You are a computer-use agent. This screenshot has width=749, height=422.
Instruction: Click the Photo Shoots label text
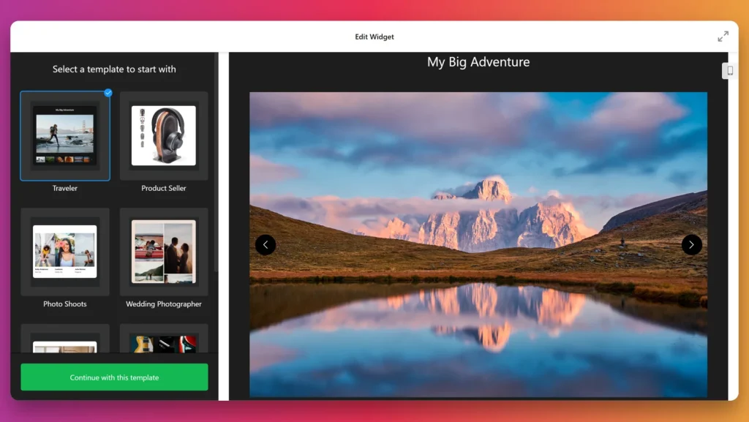65,304
